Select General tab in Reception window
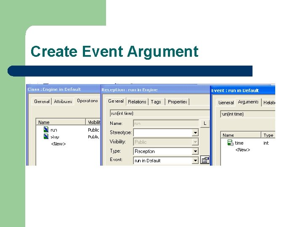This screenshot has height=227, width=303. point(116,101)
